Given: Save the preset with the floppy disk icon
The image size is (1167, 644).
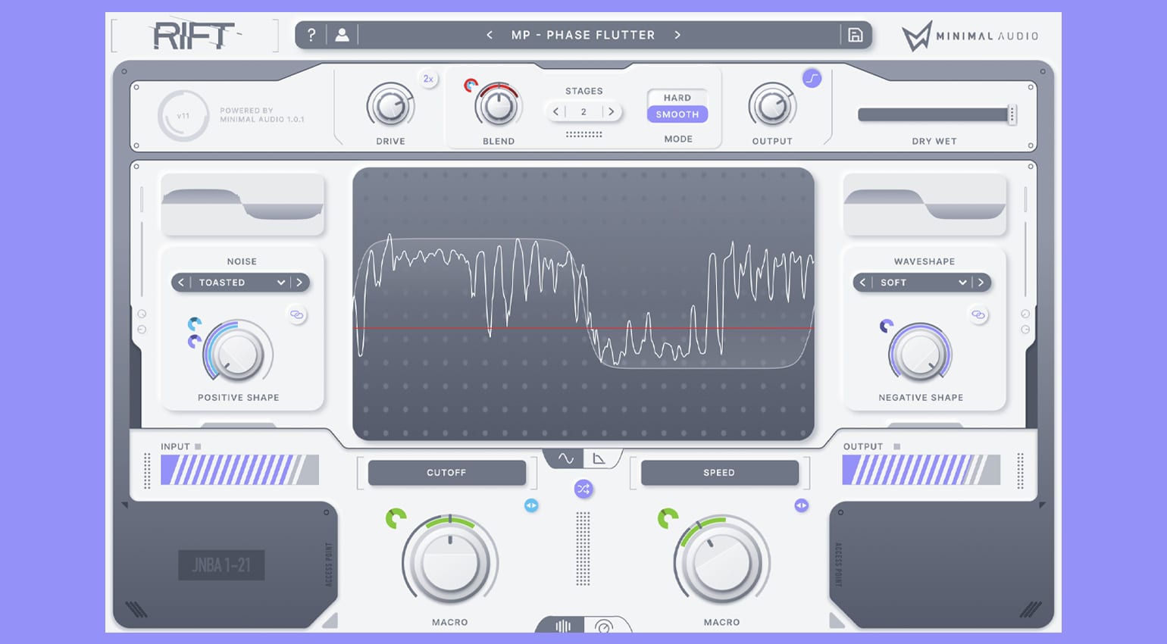Looking at the screenshot, I should (x=856, y=35).
